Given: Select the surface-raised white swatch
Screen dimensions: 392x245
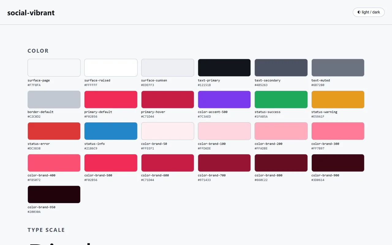Looking at the screenshot, I should click(x=111, y=68).
